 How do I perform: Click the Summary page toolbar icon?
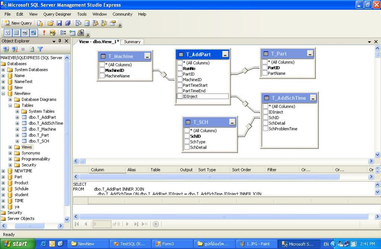point(87,23)
